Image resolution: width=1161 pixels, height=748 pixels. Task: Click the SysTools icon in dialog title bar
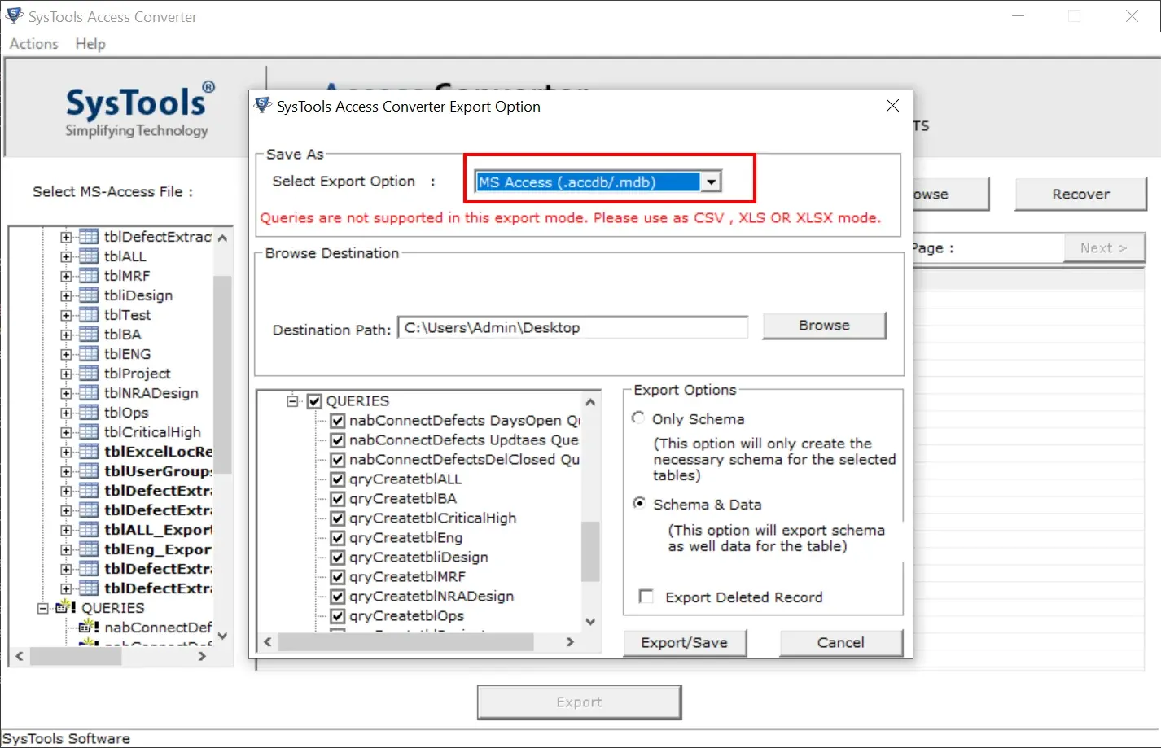click(262, 105)
